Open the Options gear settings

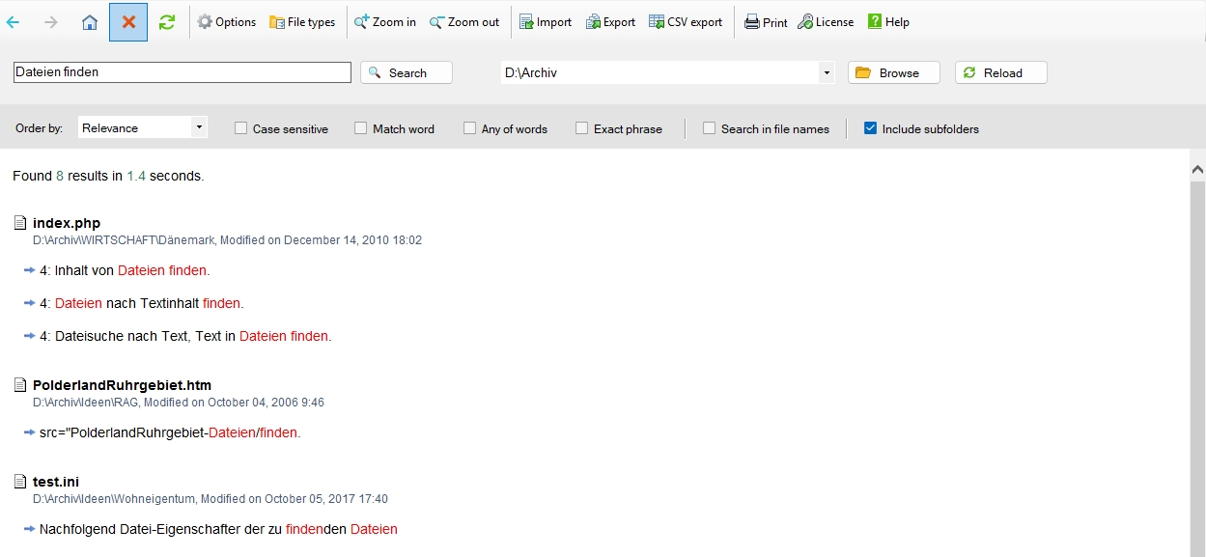pos(227,22)
